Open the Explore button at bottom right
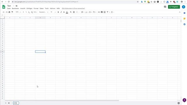187x105 pixels. pyautogui.click(x=179, y=103)
